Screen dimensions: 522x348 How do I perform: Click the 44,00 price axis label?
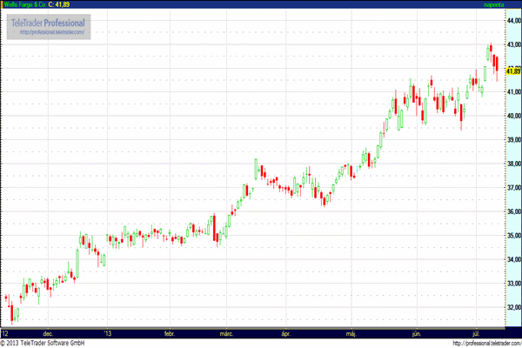pyautogui.click(x=513, y=19)
